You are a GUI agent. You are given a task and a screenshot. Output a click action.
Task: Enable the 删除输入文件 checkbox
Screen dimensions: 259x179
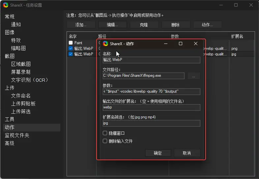coord(105,141)
